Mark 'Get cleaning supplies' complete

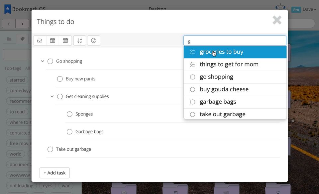pos(60,96)
